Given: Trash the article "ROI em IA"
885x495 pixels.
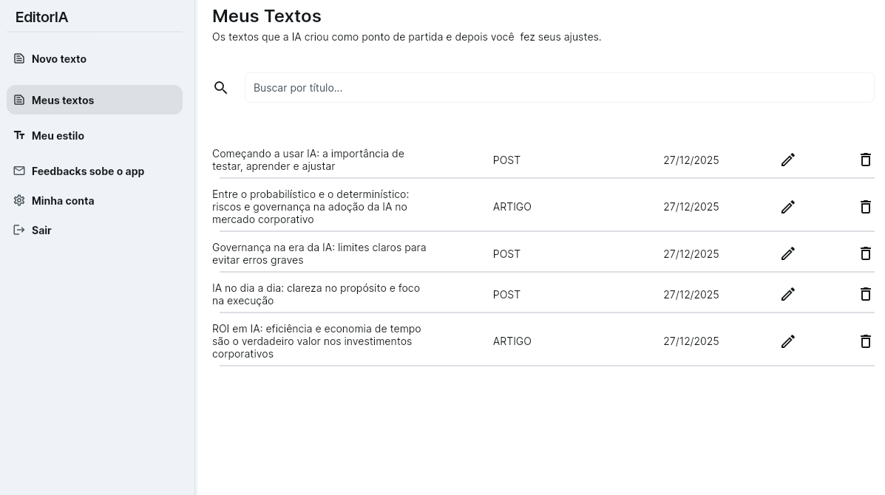Looking at the screenshot, I should click(865, 341).
